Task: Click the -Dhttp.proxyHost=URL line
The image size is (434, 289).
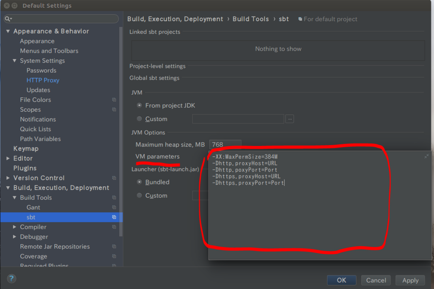Action: (x=245, y=163)
